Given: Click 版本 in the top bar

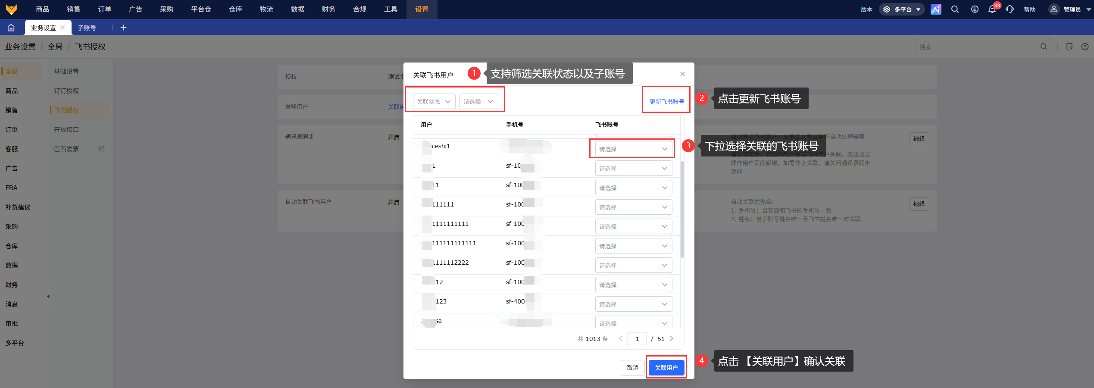Looking at the screenshot, I should (x=867, y=9).
